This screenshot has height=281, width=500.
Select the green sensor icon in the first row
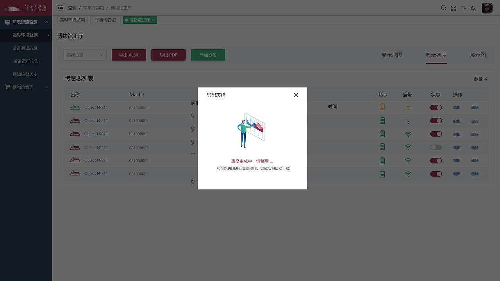point(75,107)
